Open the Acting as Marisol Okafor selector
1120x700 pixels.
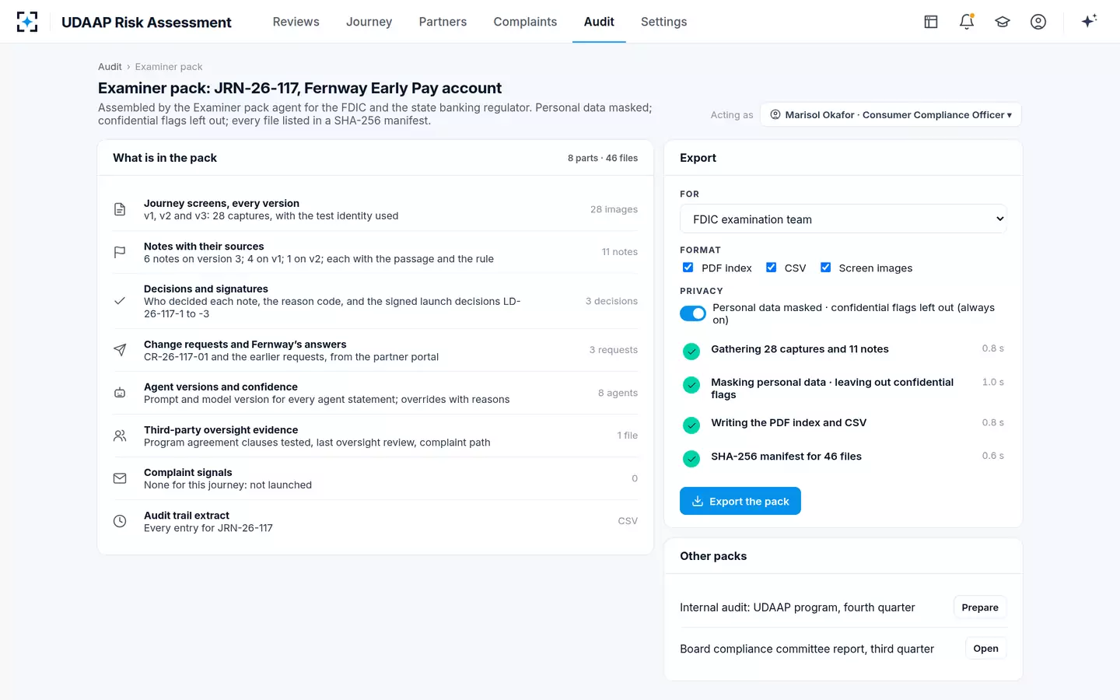click(891, 114)
